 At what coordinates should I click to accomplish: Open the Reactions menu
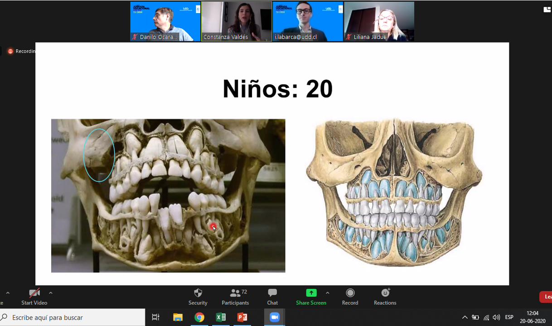385,297
